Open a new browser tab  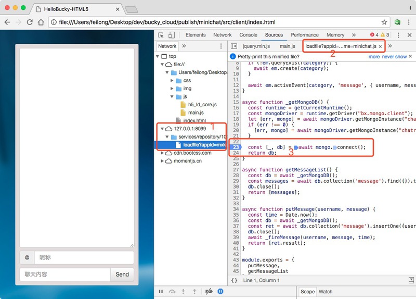tap(132, 10)
